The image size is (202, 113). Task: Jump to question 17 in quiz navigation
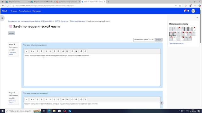pos(178,39)
